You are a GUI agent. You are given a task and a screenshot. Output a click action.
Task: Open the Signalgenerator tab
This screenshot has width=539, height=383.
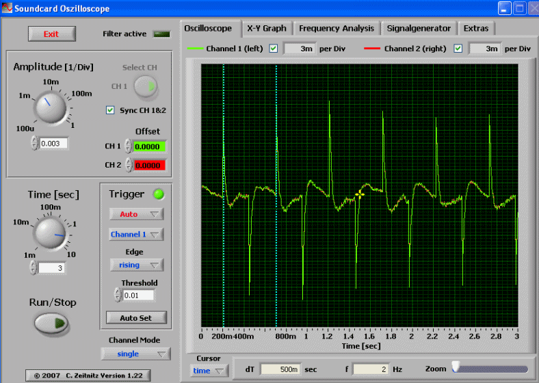(419, 29)
